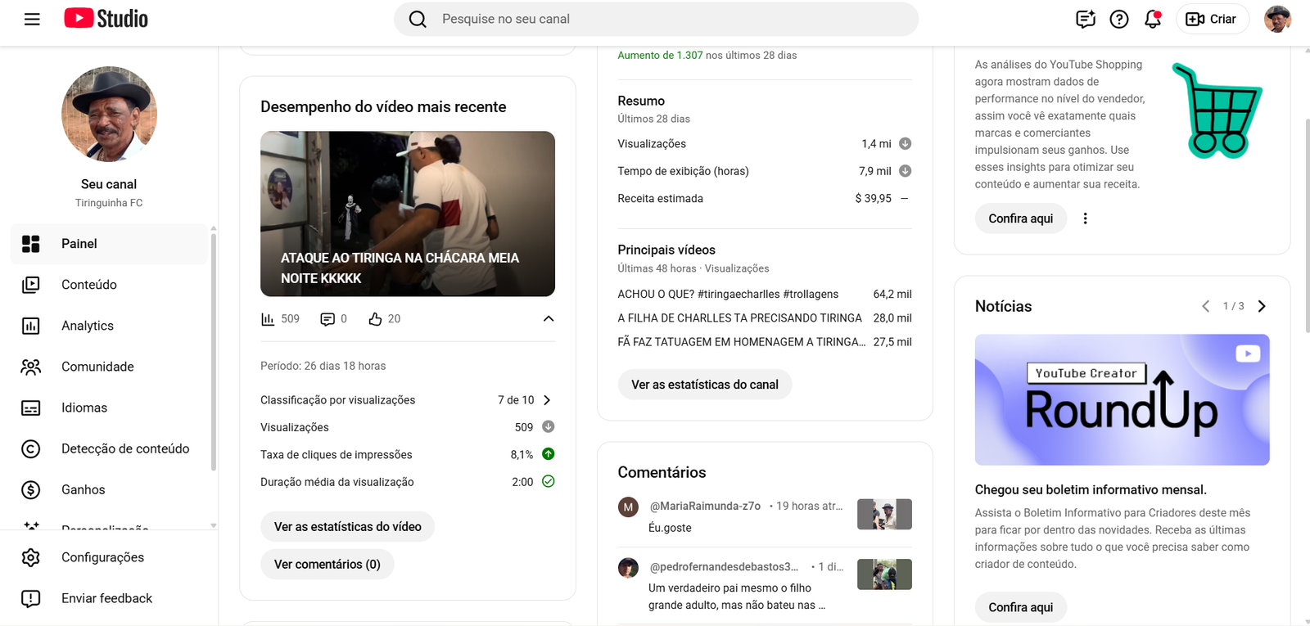
Task: Collapse the latest video performance details
Action: pos(549,319)
